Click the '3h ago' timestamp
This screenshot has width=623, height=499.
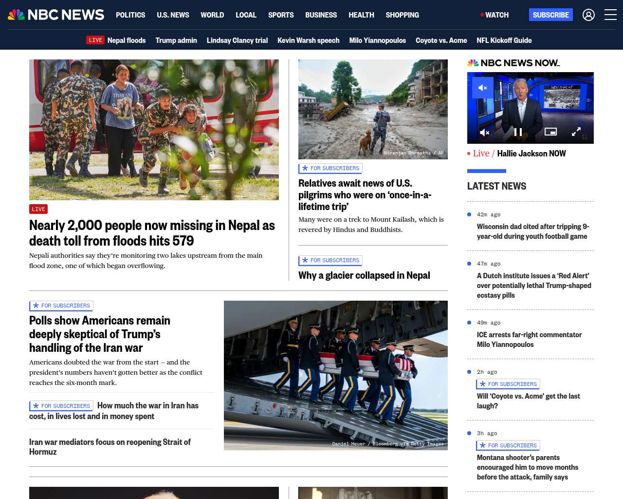[487, 433]
